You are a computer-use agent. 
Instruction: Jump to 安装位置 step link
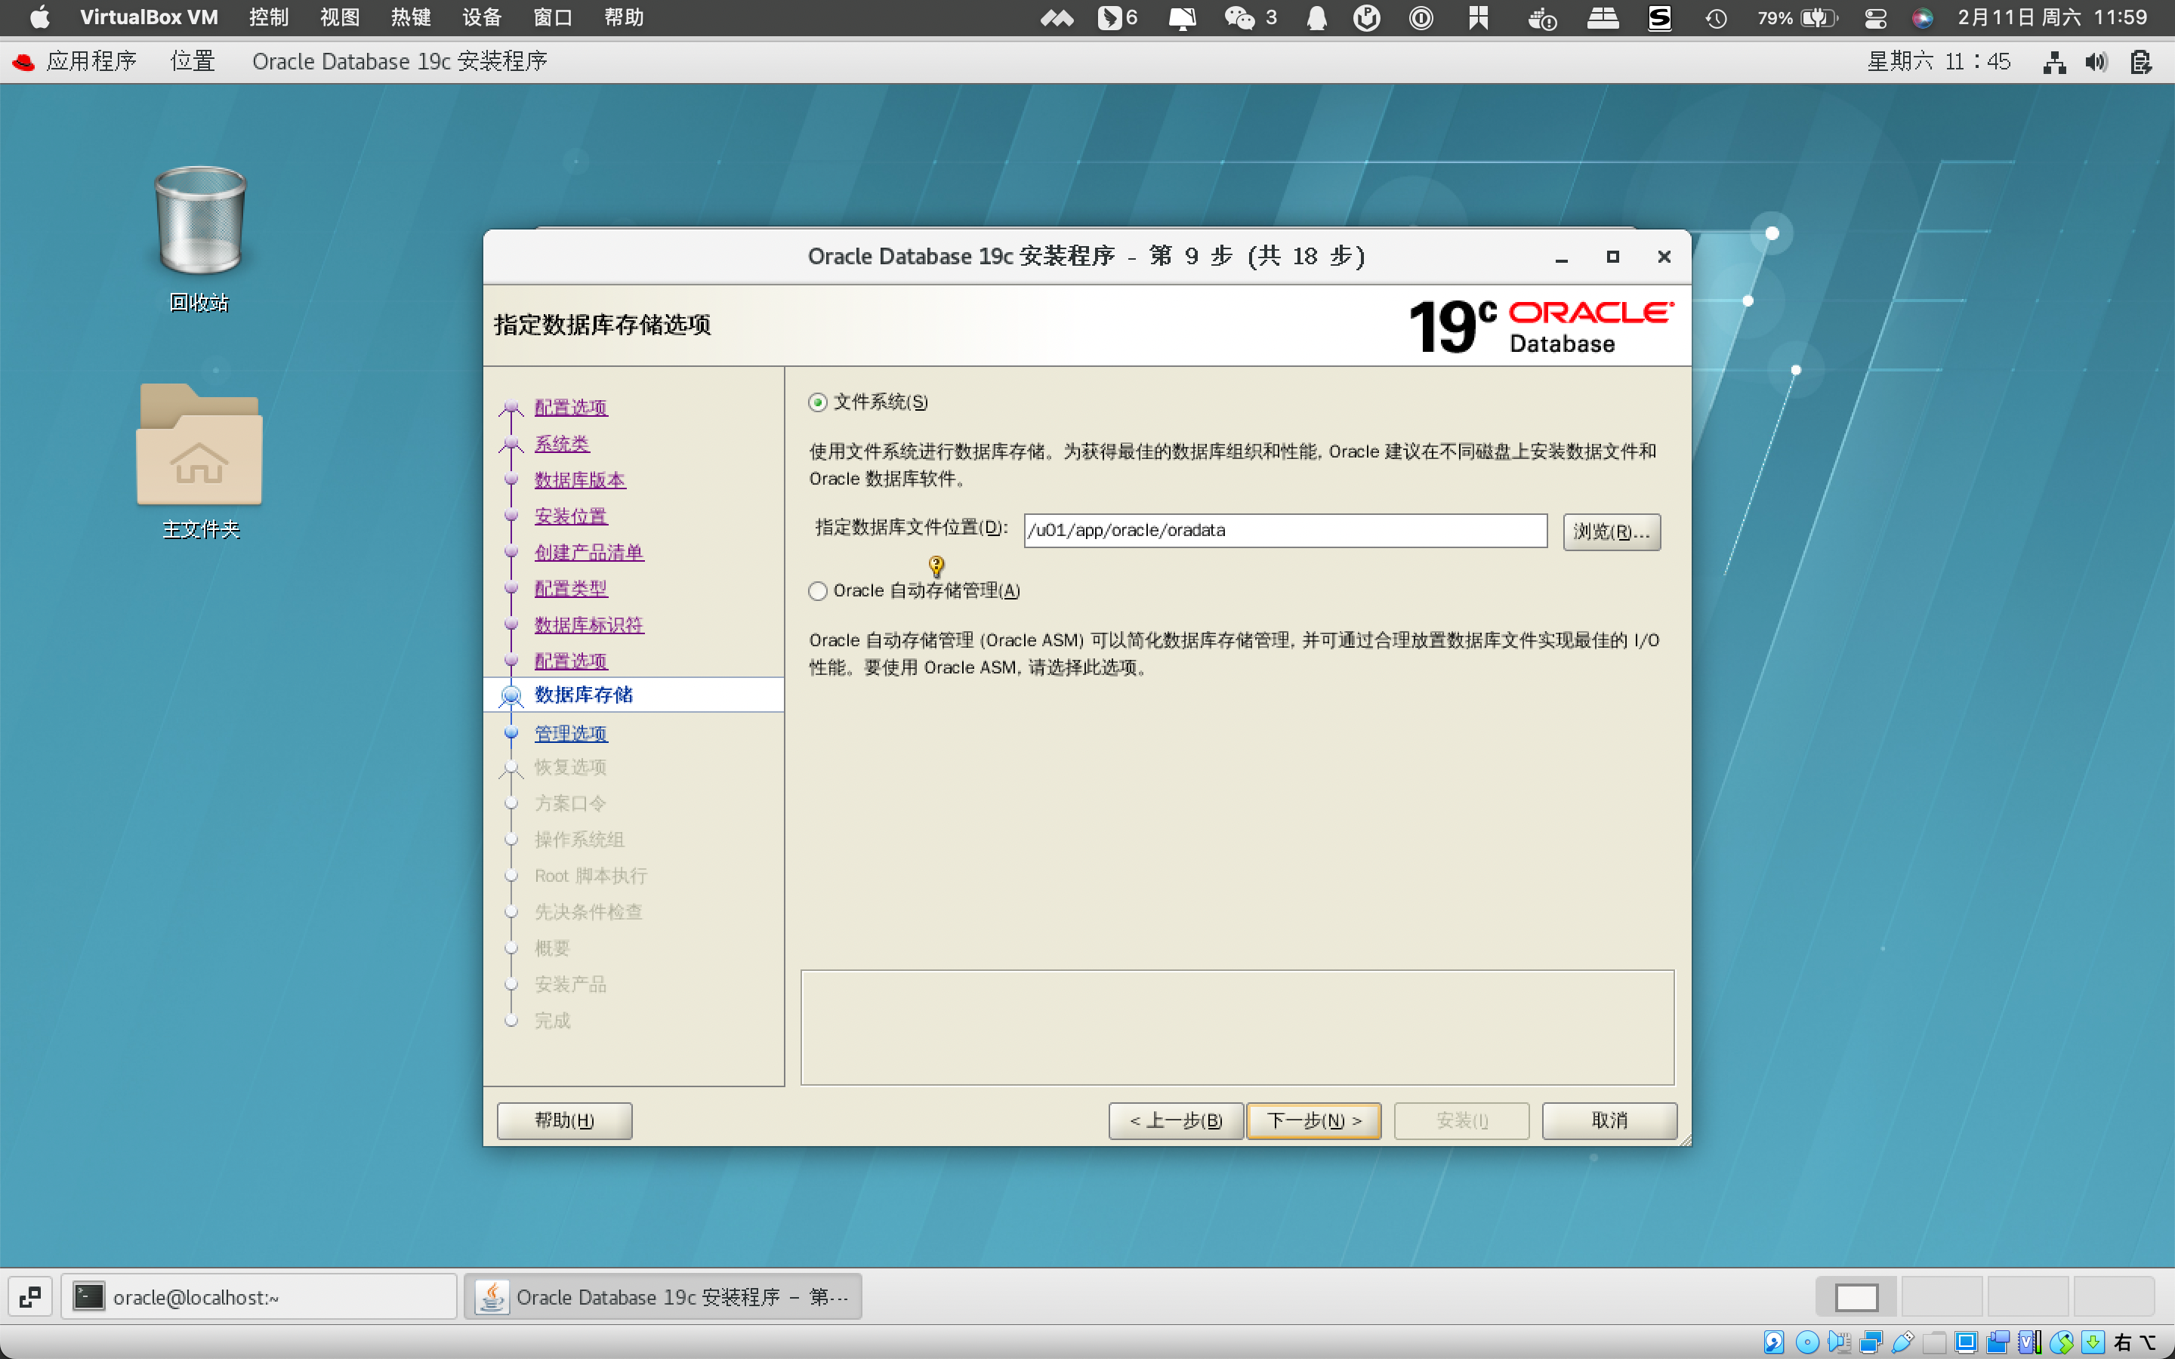[x=571, y=516]
